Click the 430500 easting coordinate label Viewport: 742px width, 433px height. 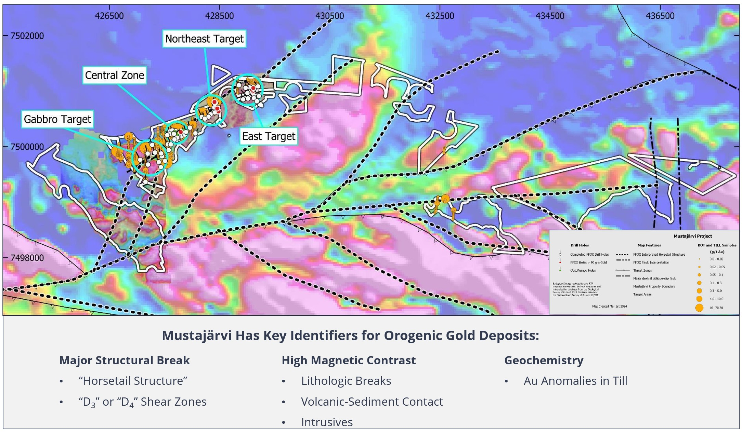330,16
